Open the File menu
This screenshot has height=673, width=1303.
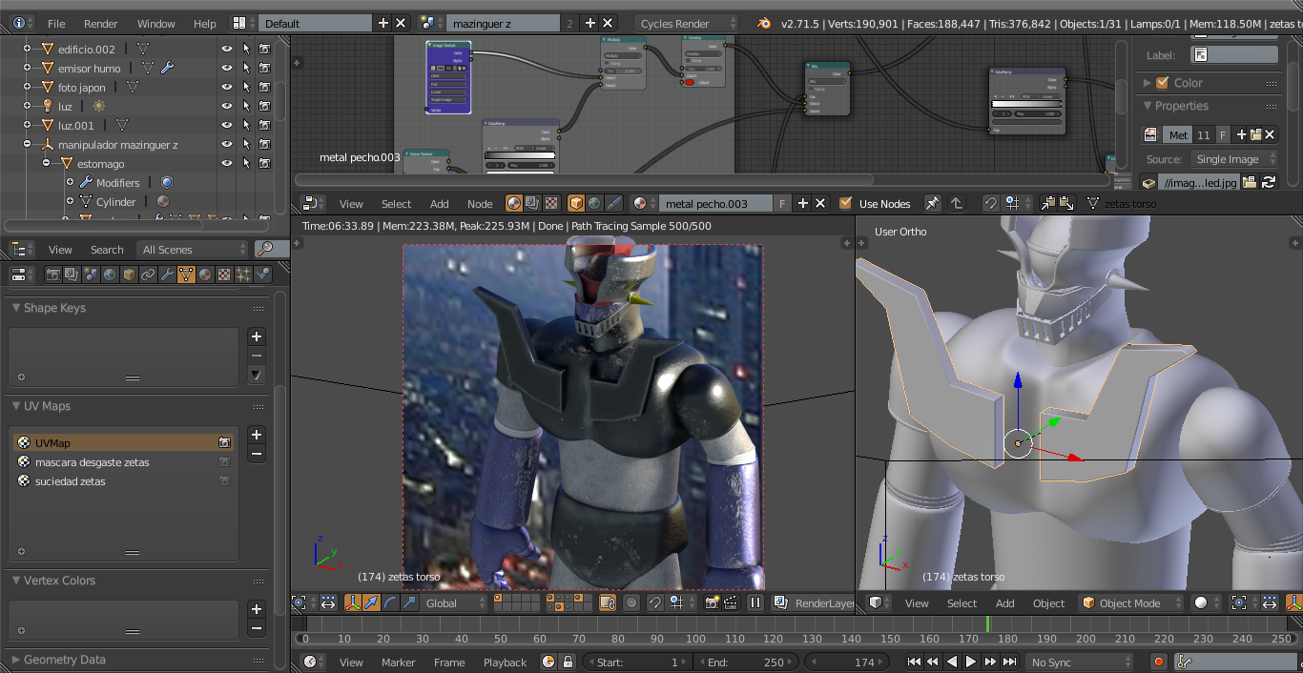56,24
